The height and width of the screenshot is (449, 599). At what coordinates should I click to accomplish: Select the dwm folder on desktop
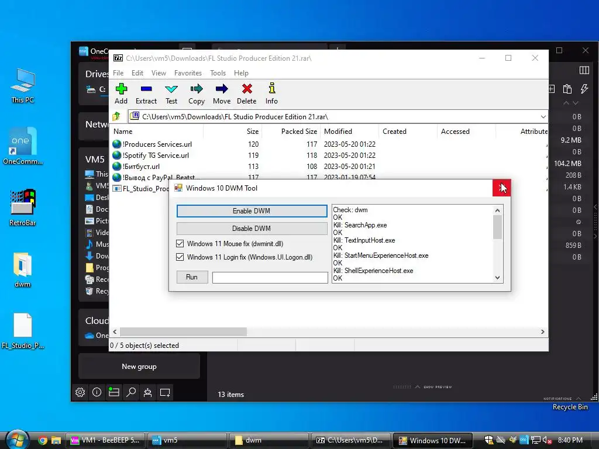[23, 270]
